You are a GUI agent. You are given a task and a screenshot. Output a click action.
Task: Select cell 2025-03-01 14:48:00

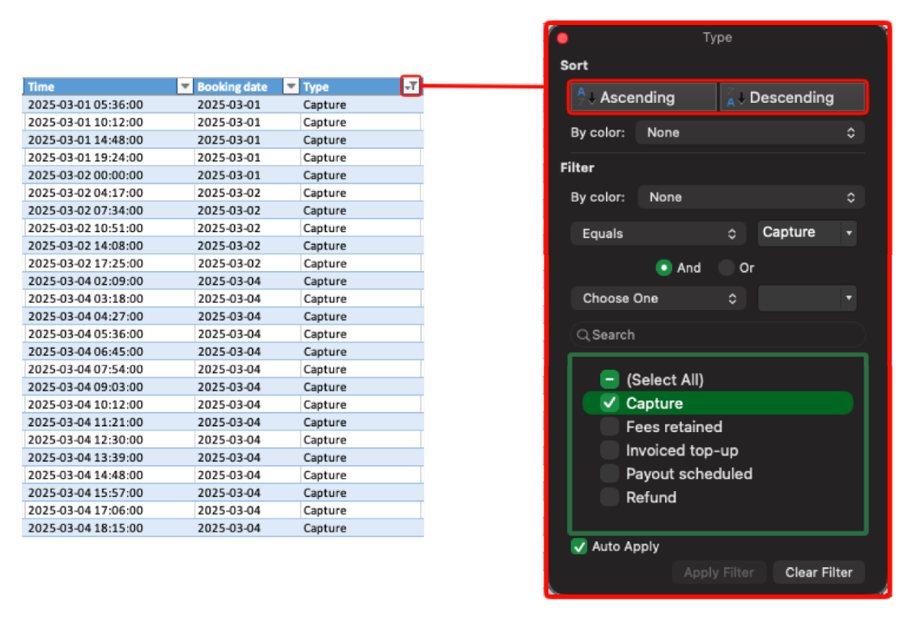tap(109, 140)
